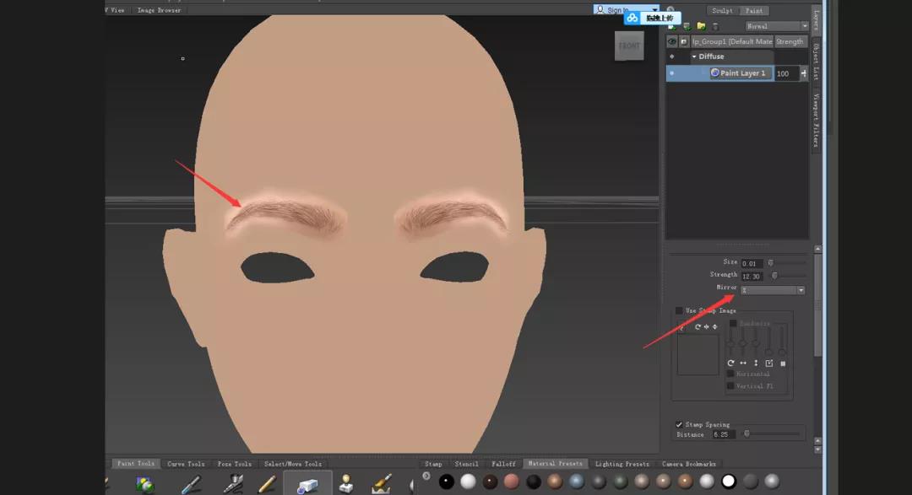Click the import layer folder icon
912x495 pixels.
pos(701,26)
